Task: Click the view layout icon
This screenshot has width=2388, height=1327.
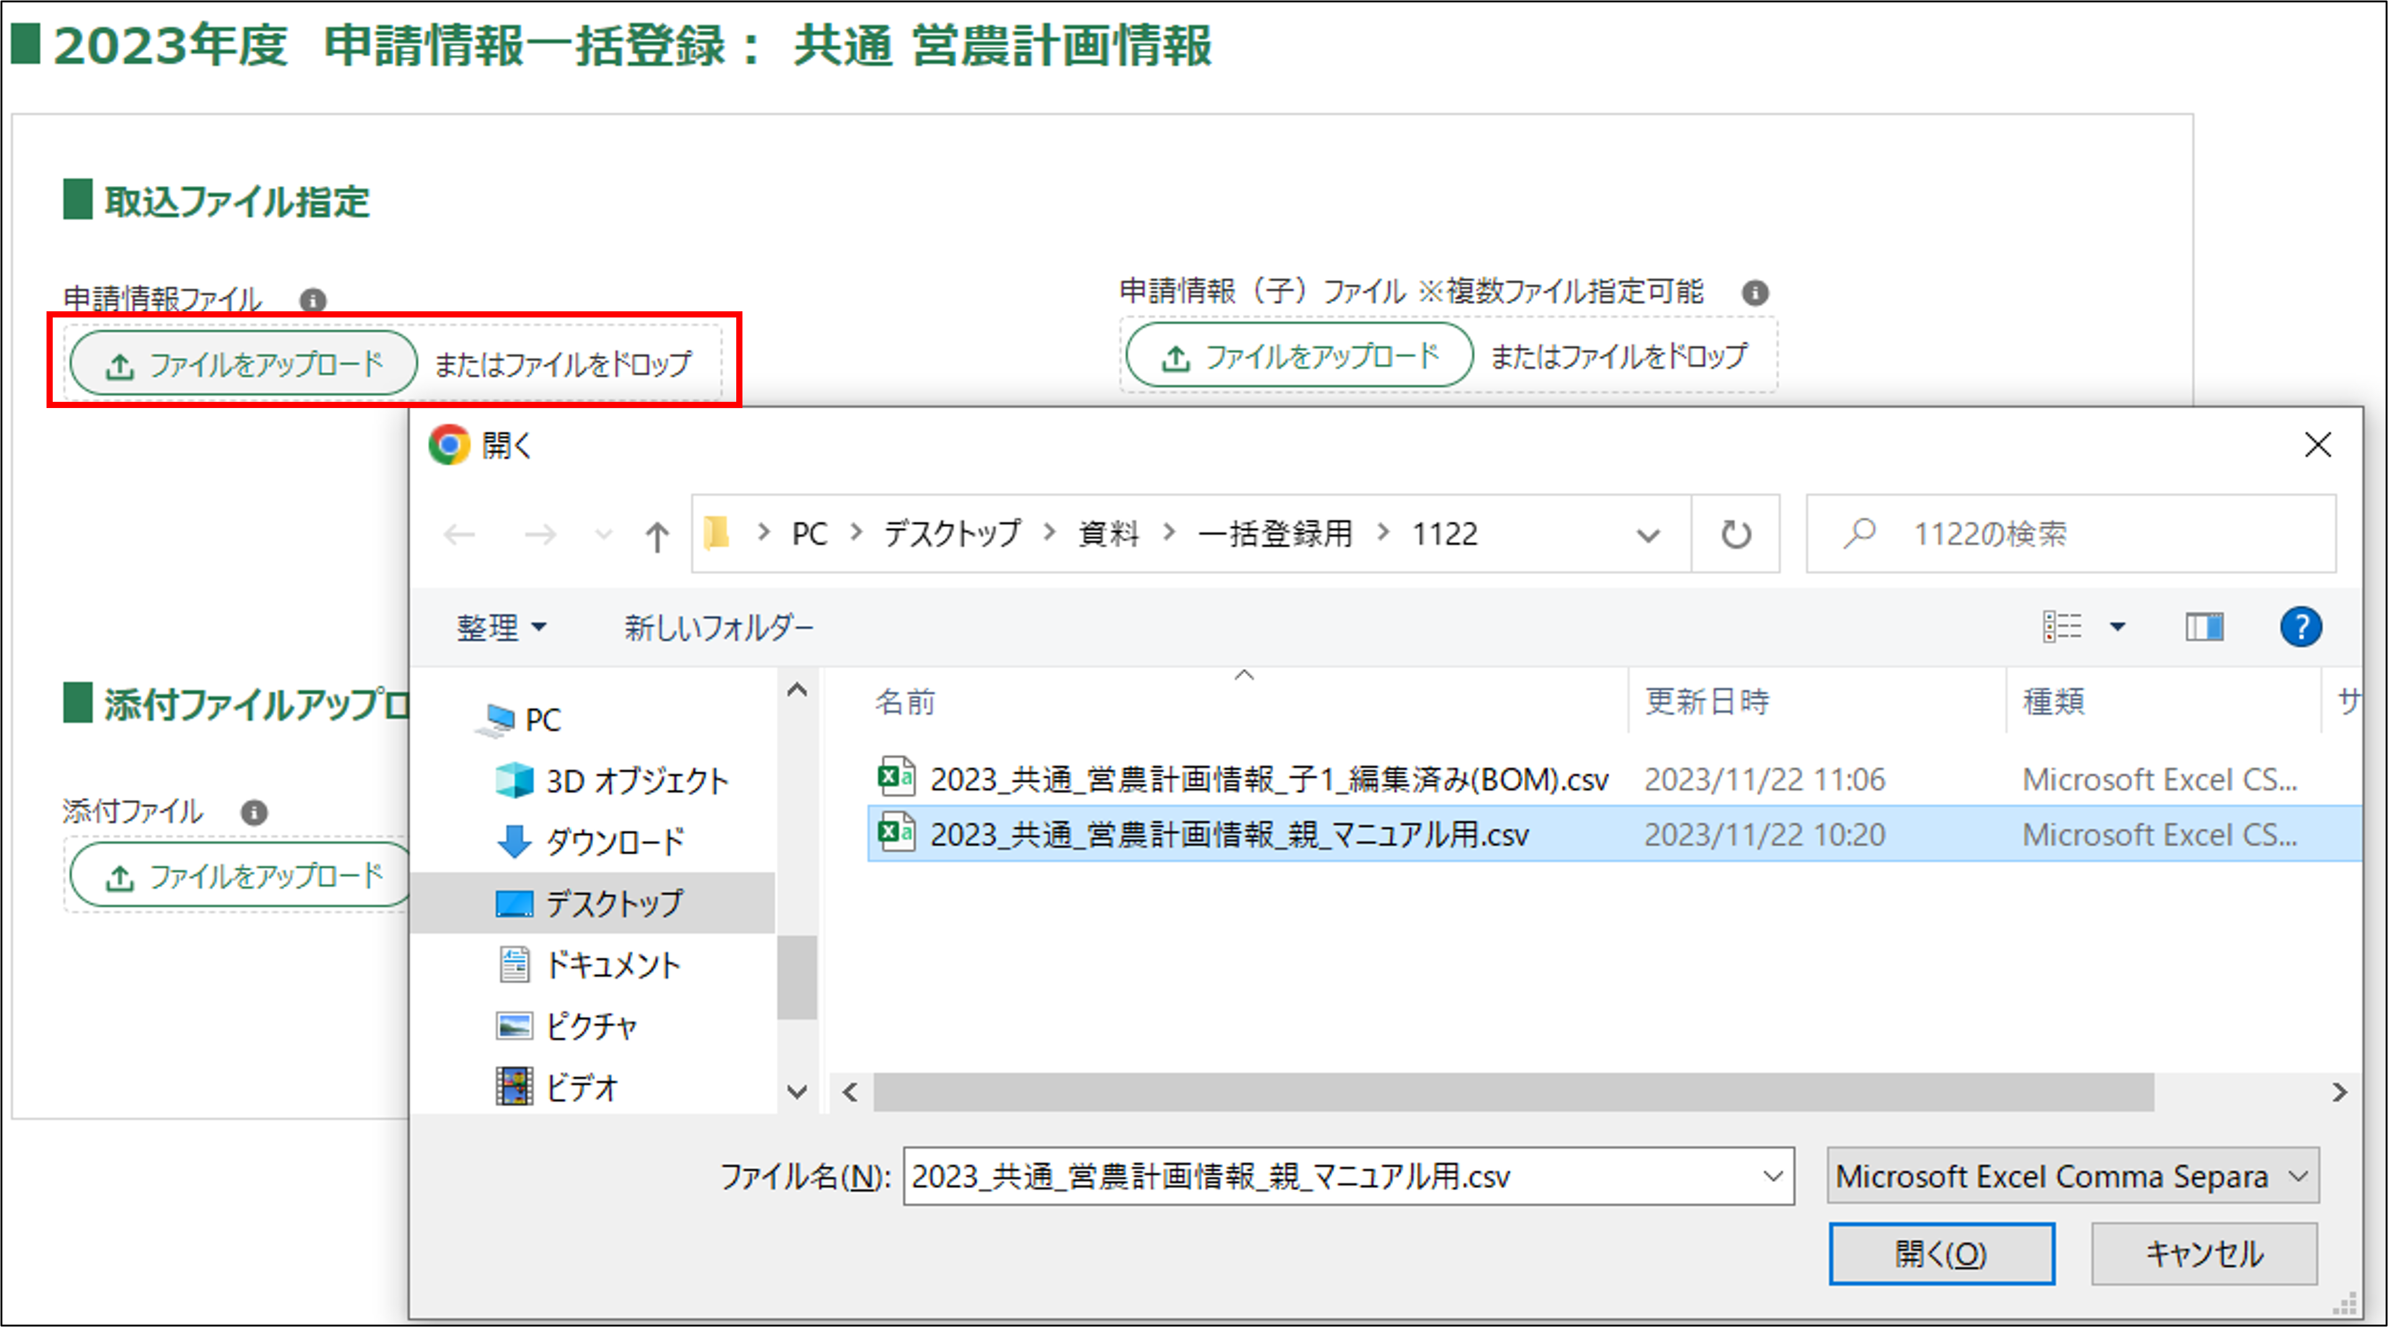Action: [x=2062, y=628]
